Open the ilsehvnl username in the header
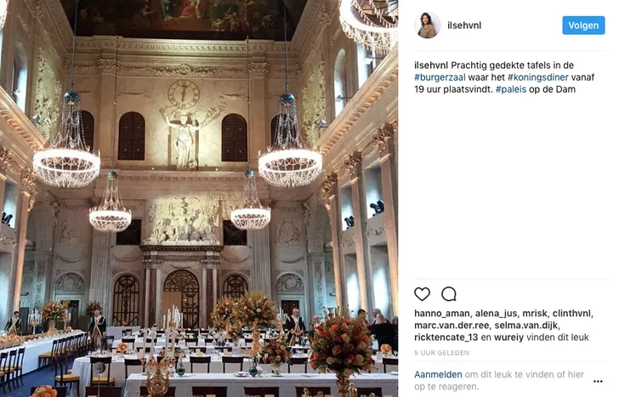 tap(464, 26)
